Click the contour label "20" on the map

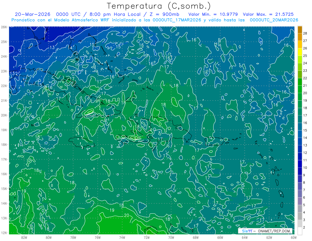[x=127, y=215]
